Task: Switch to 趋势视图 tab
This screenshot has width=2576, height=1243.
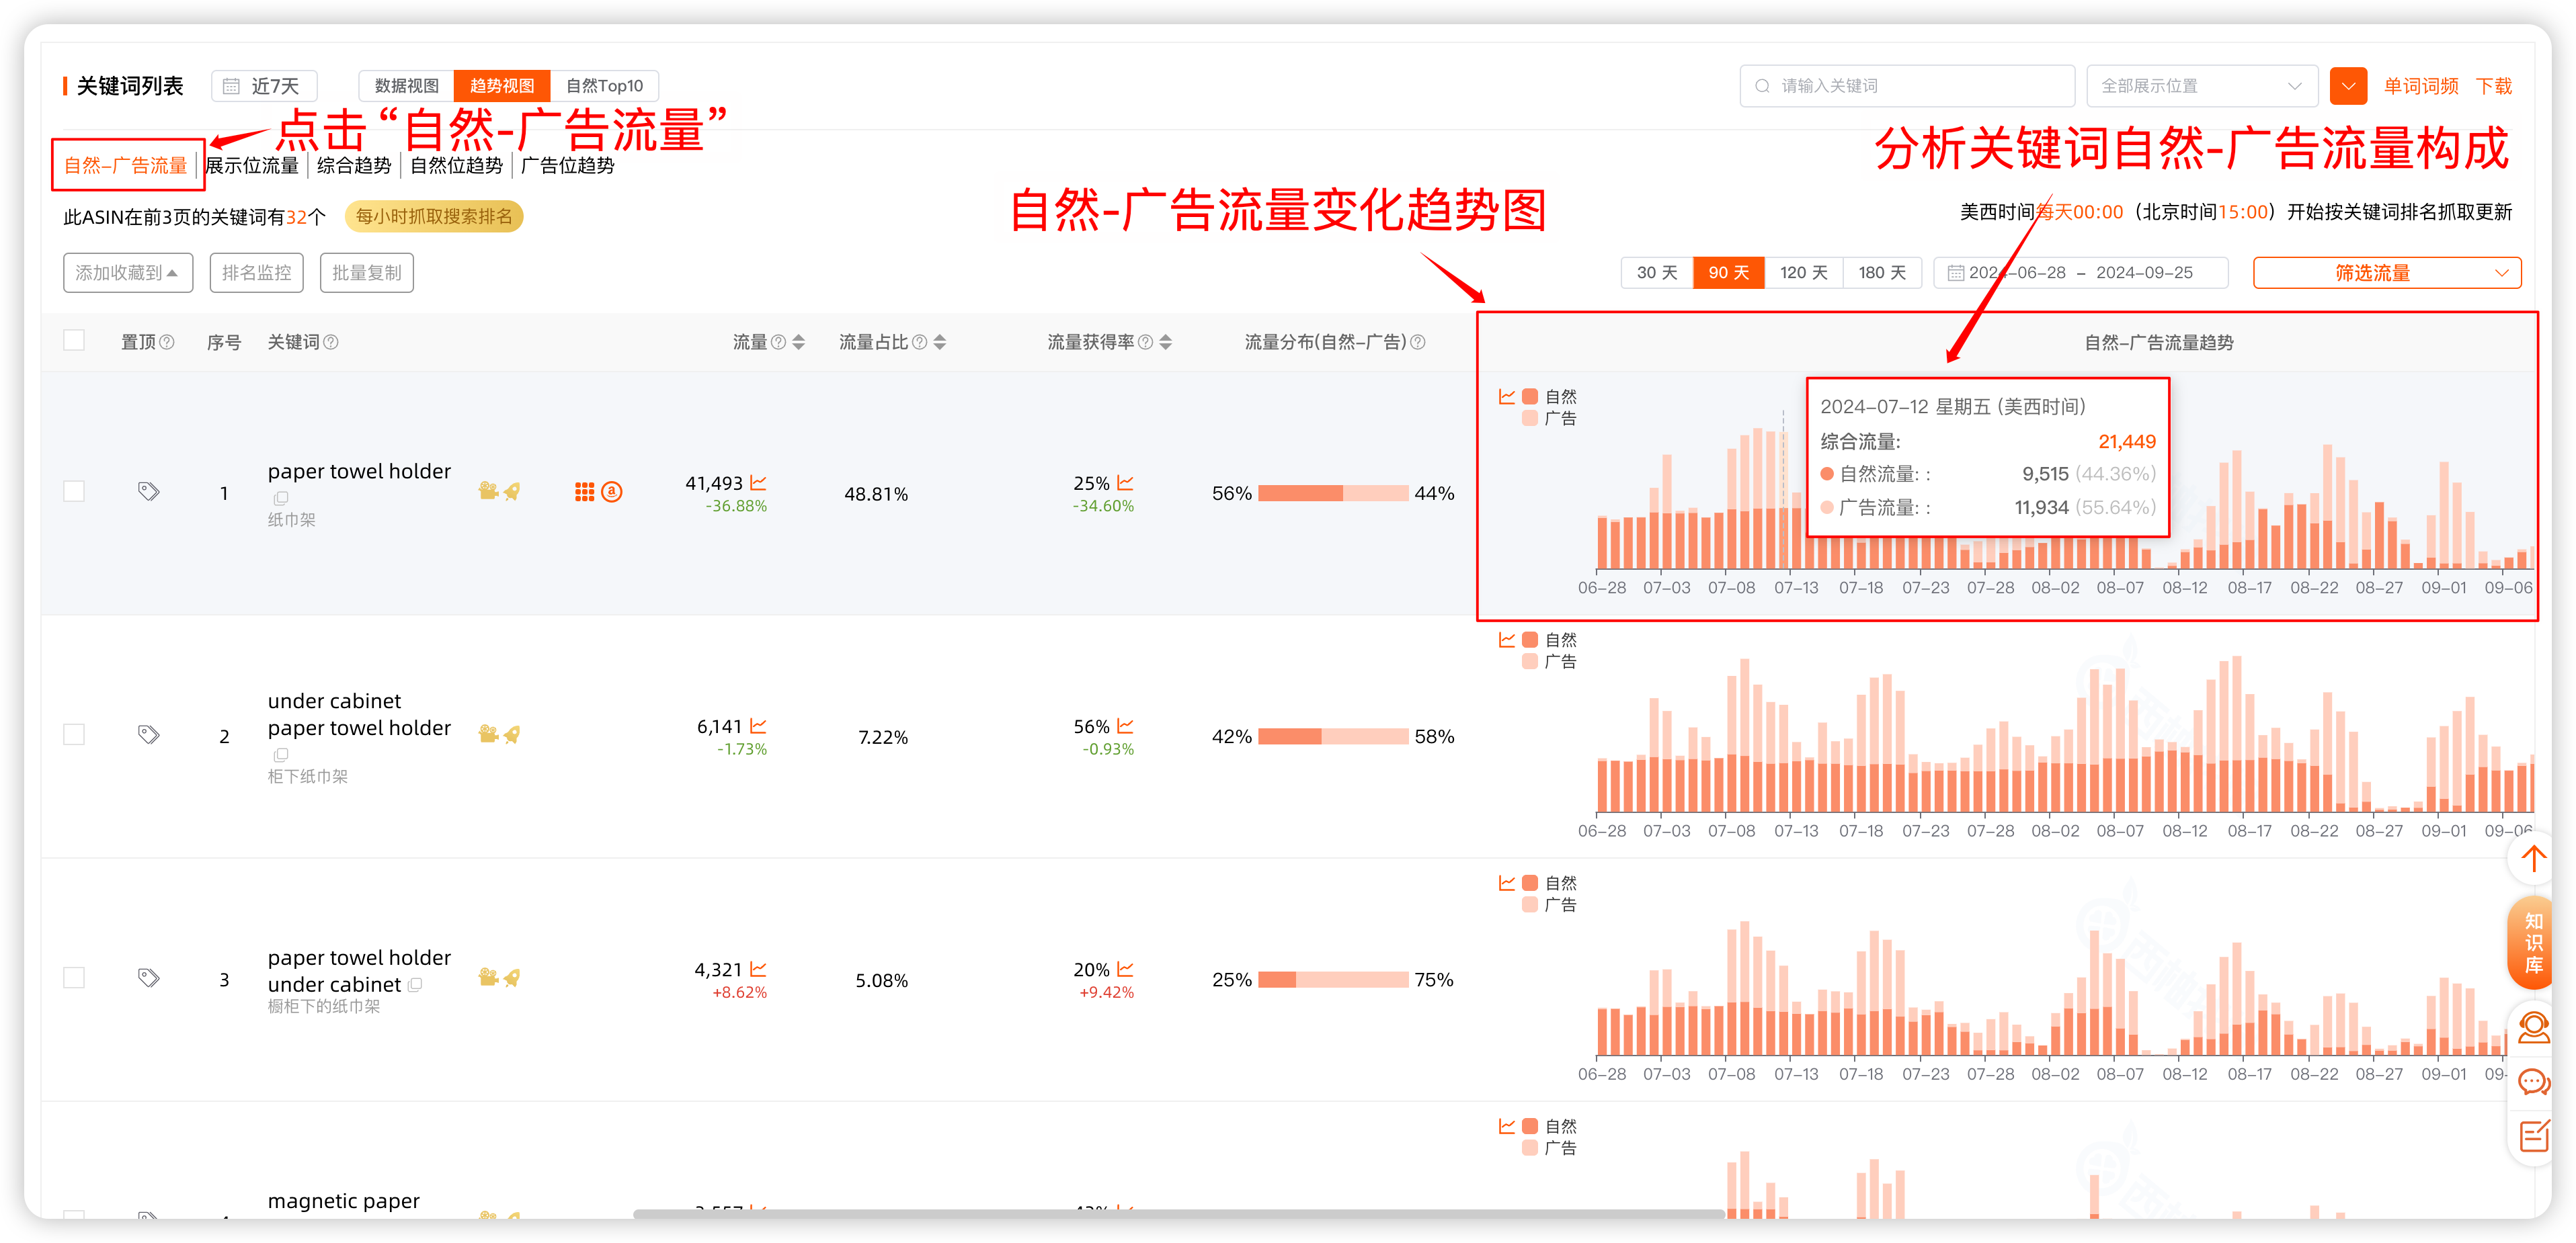Action: (502, 86)
